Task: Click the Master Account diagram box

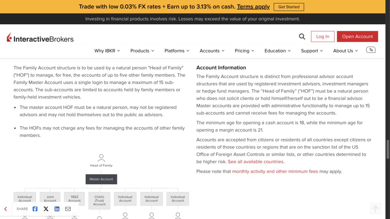Action: (x=101, y=179)
